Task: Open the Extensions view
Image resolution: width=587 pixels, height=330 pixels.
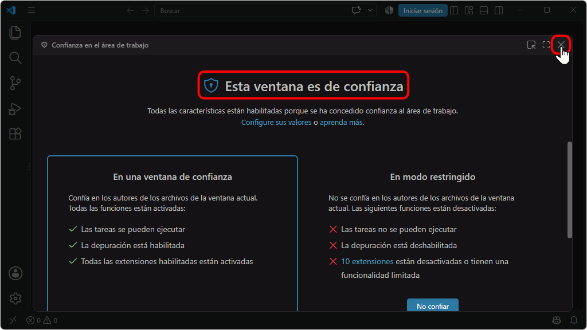Action: pyautogui.click(x=15, y=133)
